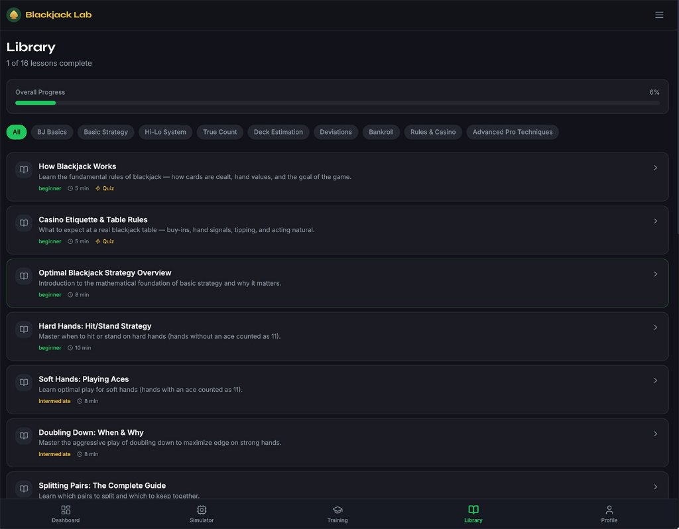
Task: Click the Overall Progress bar
Action: point(337,103)
